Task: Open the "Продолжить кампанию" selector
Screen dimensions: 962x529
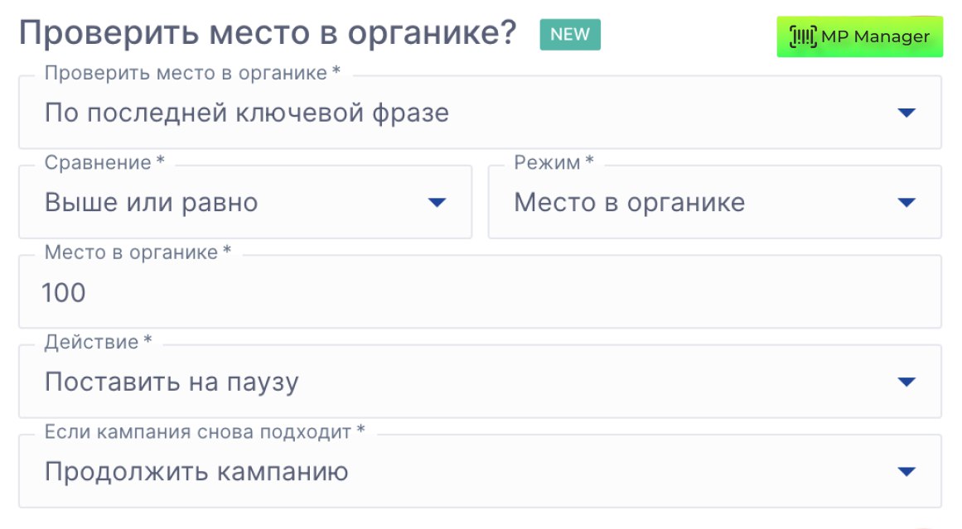Action: pos(196,472)
